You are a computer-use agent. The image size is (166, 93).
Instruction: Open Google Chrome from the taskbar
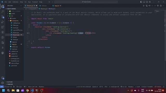pyautogui.click(x=27, y=90)
